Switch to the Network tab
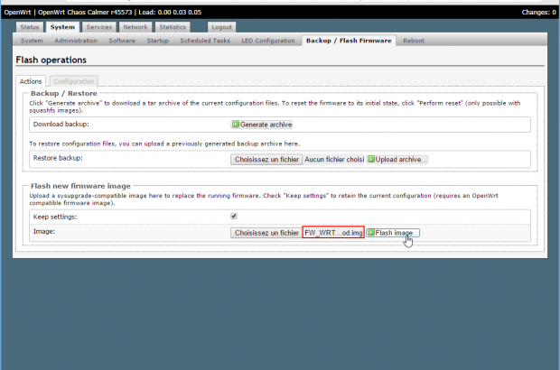560x370 pixels. (x=135, y=28)
